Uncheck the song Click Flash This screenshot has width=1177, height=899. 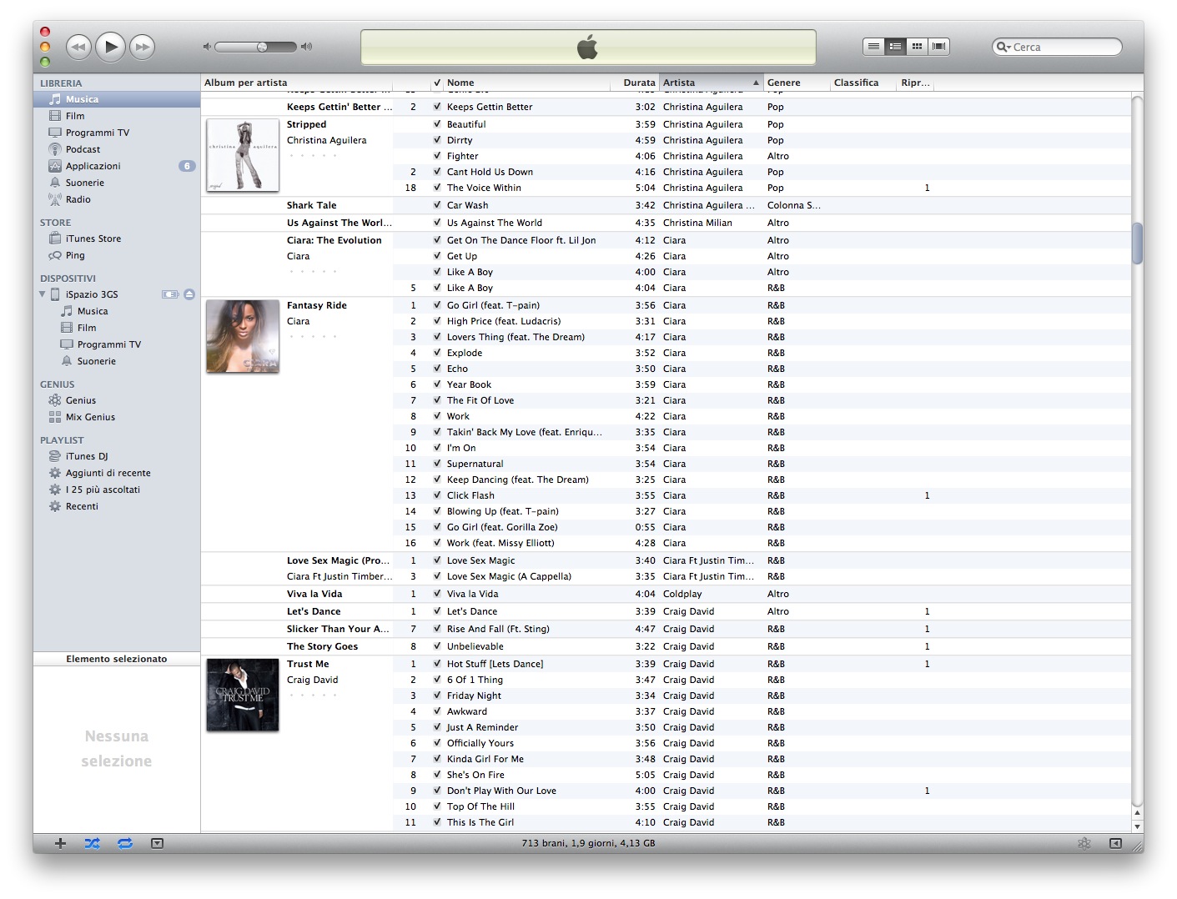point(437,495)
